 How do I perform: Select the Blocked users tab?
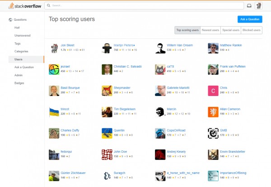point(252,30)
